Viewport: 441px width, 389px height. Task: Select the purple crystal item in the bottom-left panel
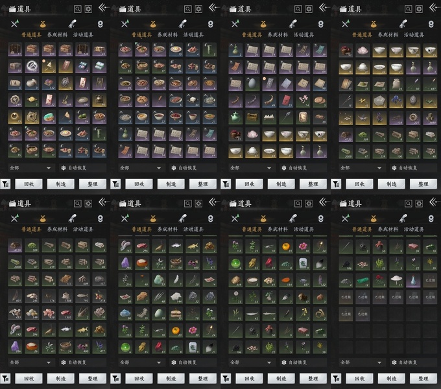click(15, 347)
